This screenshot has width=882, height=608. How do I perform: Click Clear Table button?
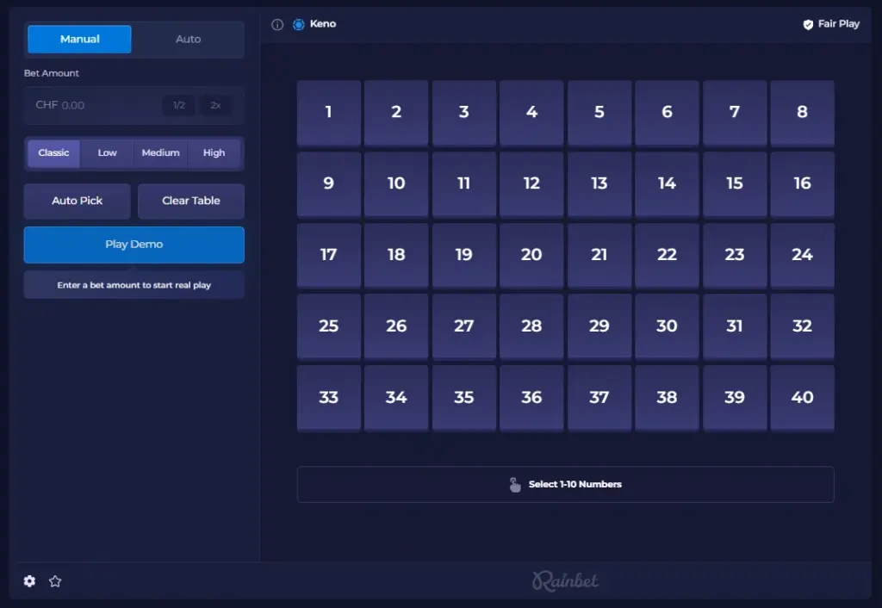coord(190,201)
